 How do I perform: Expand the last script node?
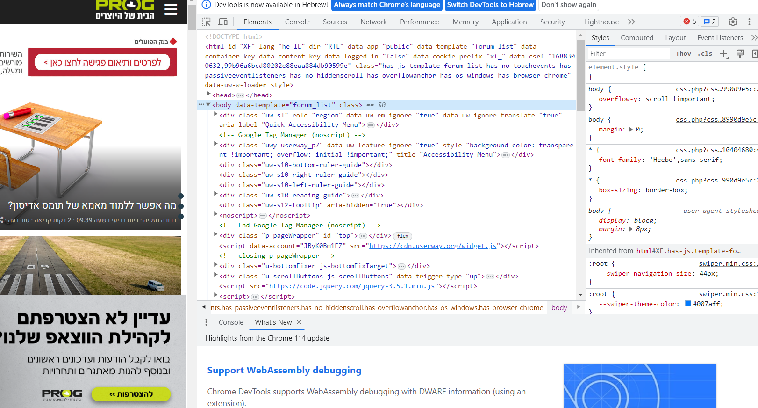[x=215, y=296]
